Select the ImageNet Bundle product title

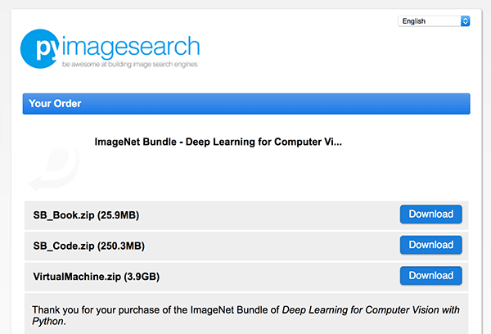pyautogui.click(x=218, y=142)
